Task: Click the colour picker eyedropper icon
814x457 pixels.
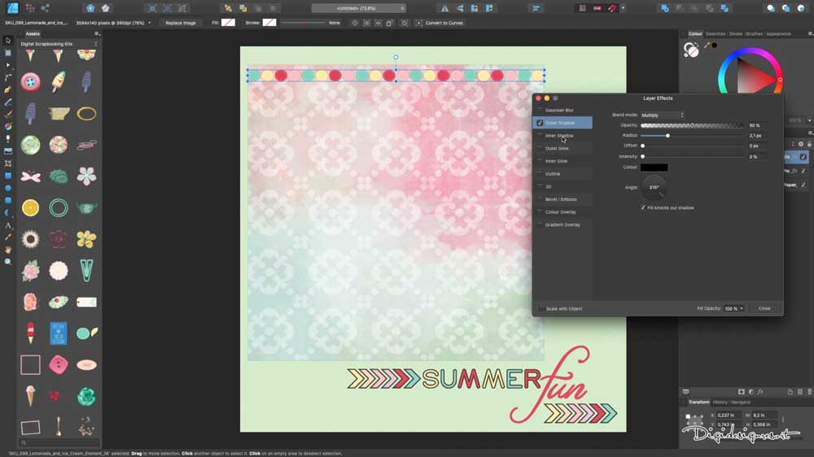Action: (707, 46)
